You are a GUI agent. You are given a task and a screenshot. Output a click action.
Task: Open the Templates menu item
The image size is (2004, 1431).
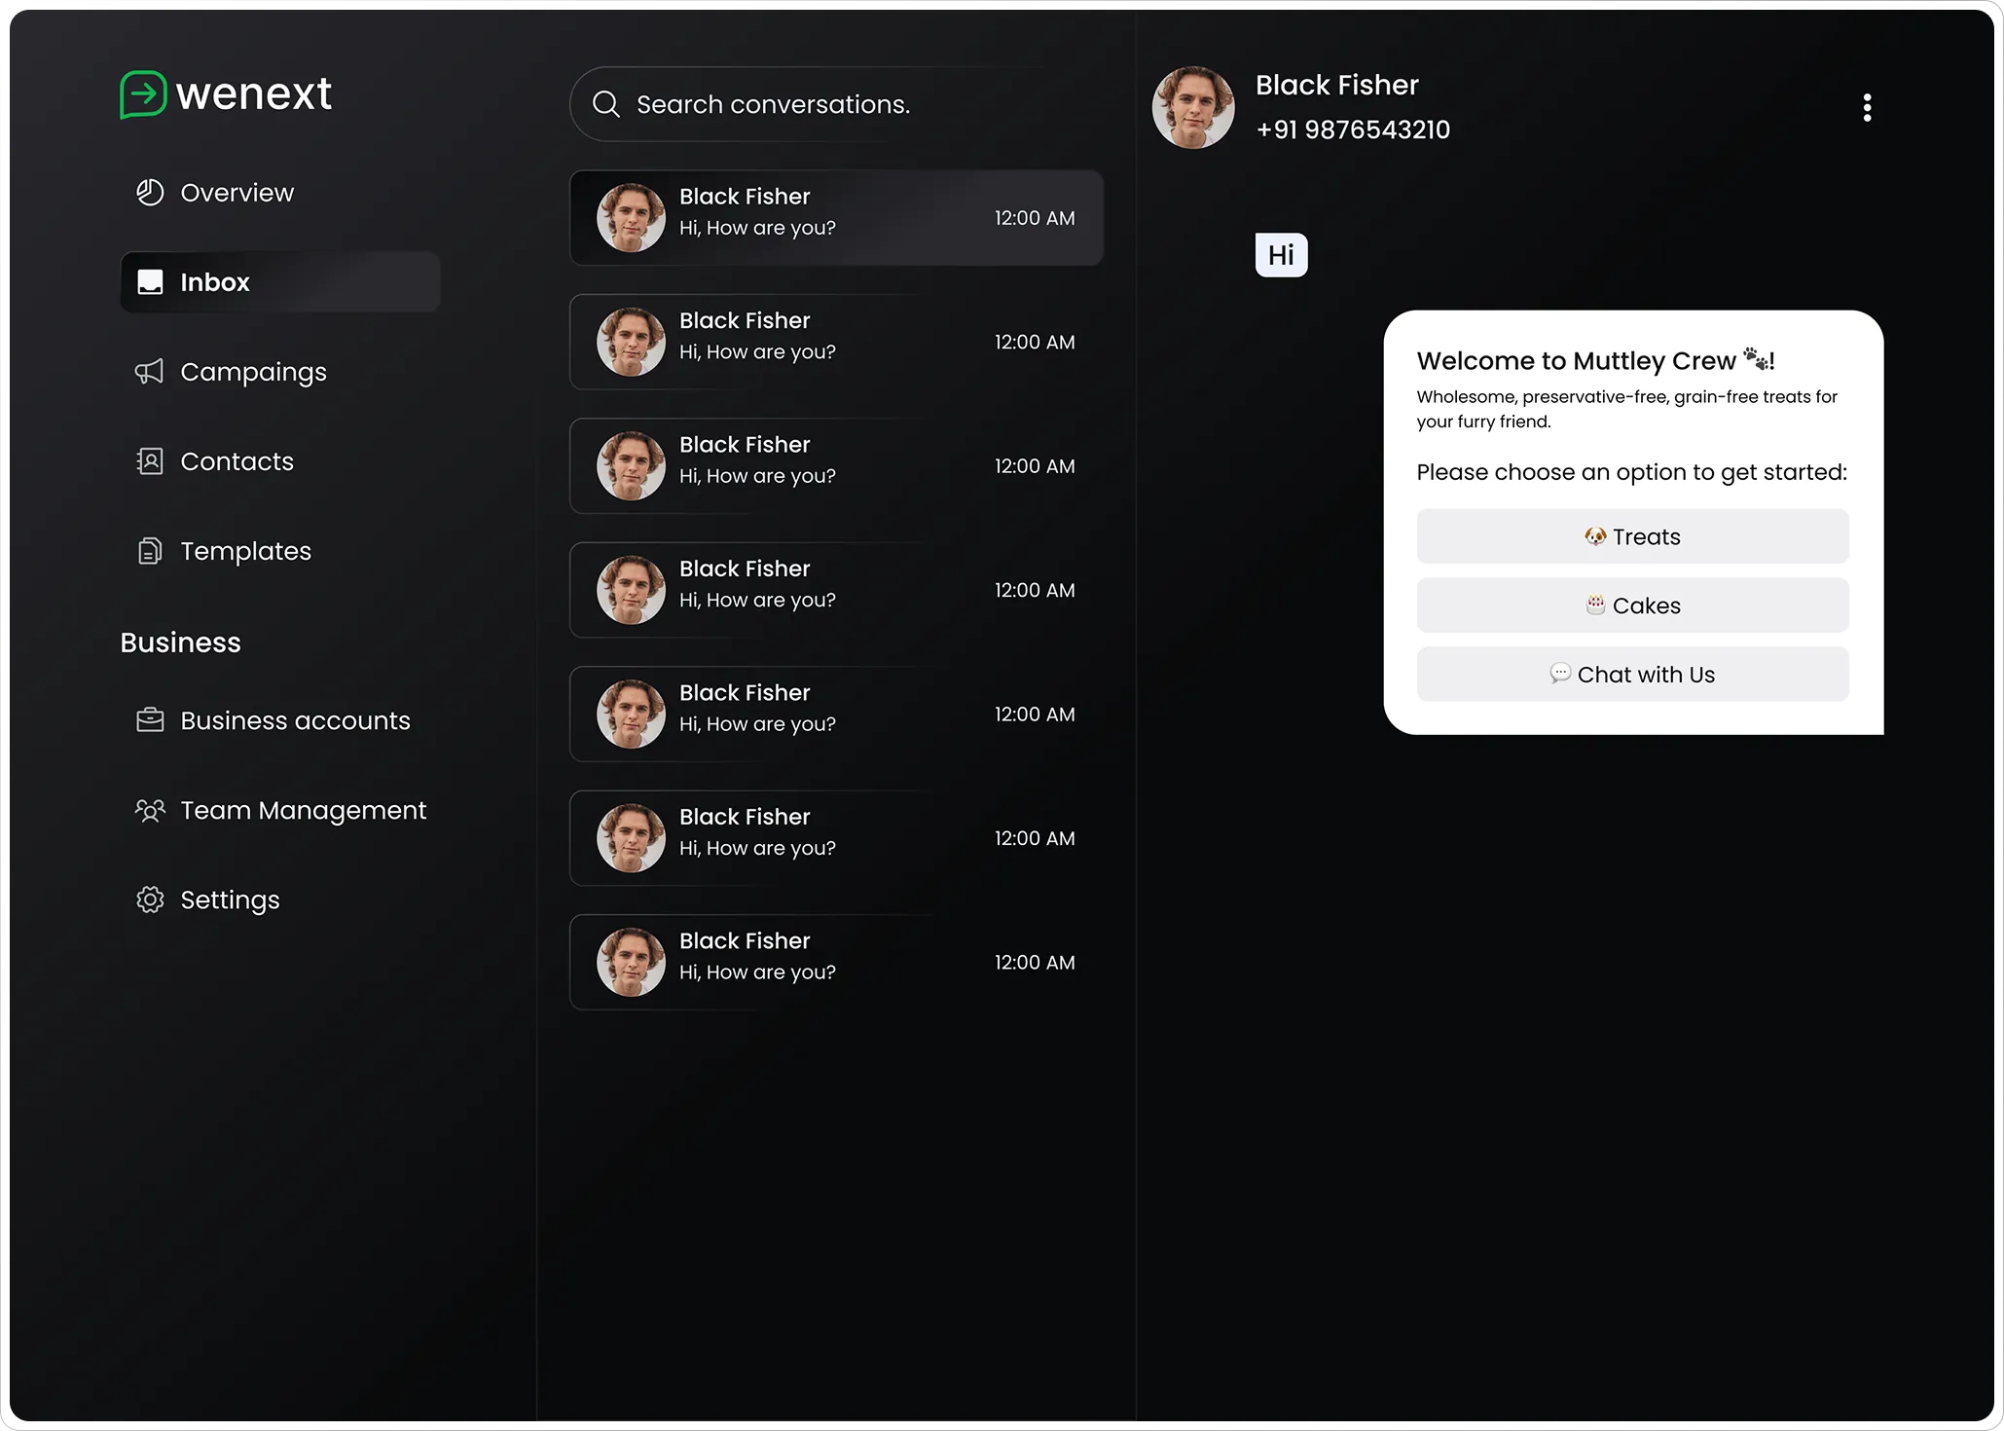245,551
